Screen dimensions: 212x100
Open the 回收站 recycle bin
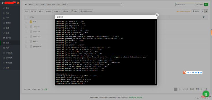pos(196,11)
